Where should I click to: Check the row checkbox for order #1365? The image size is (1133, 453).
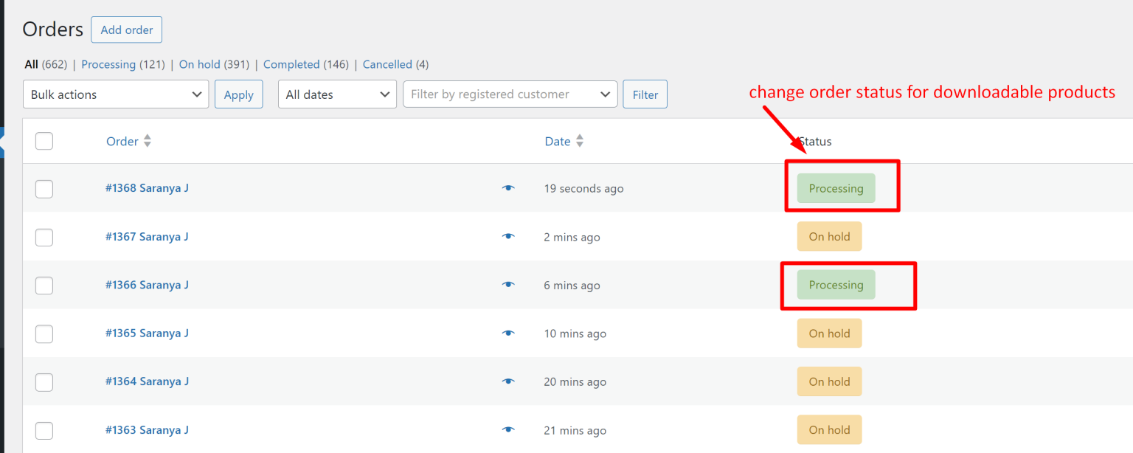point(44,333)
